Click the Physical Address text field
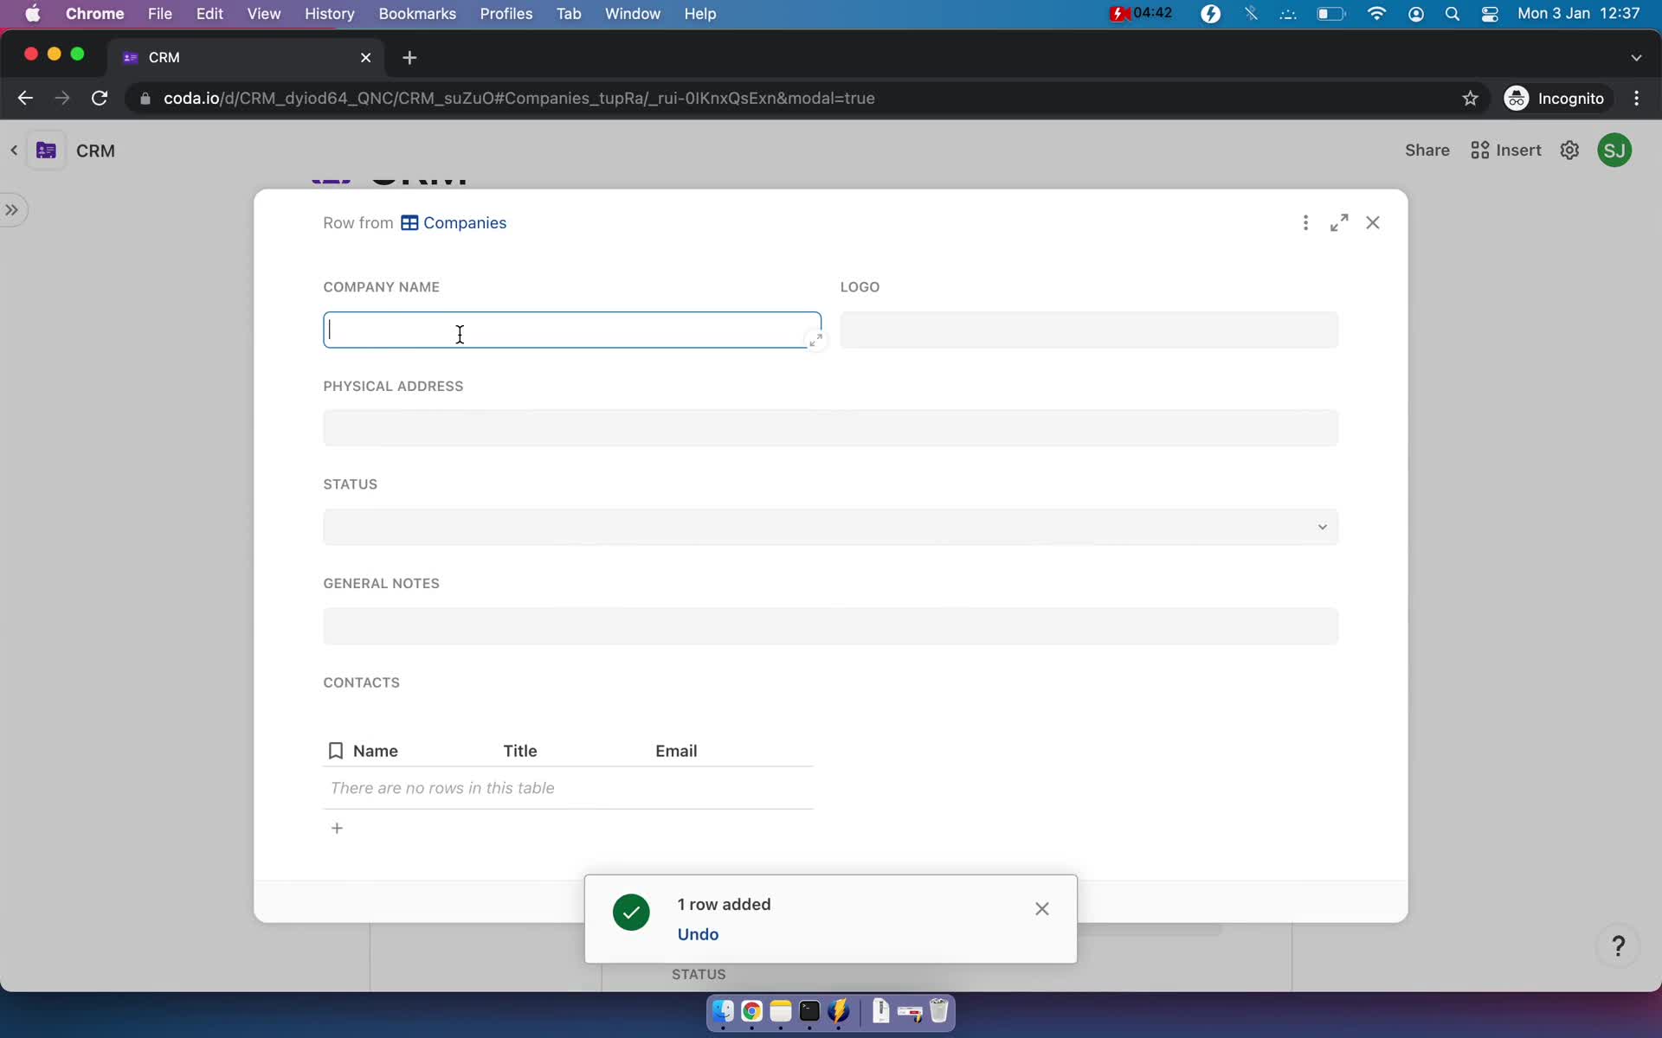Screen dimensions: 1662x1038 830,428
